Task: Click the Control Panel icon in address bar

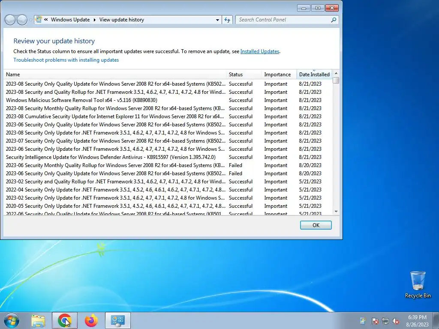Action: [x=39, y=19]
